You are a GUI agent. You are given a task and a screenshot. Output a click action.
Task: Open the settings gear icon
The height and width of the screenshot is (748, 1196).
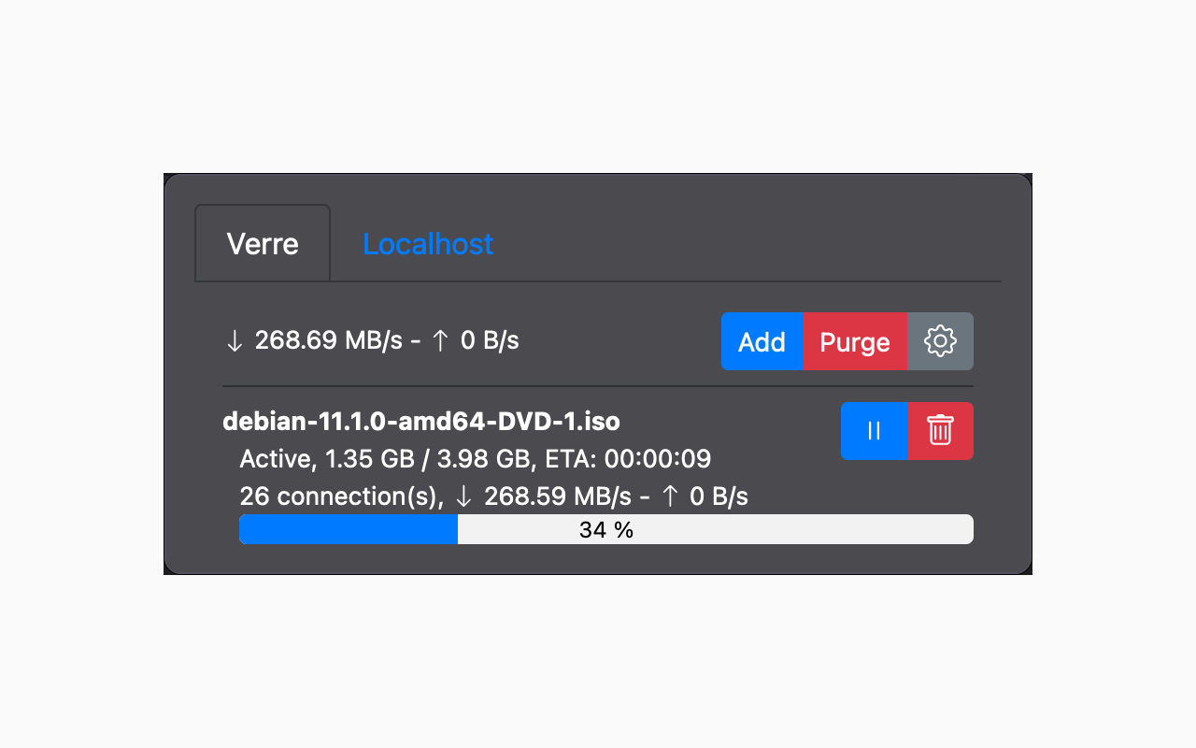pyautogui.click(x=940, y=341)
